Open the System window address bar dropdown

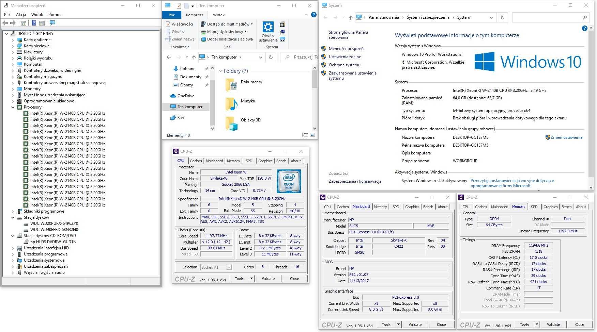coord(491,17)
